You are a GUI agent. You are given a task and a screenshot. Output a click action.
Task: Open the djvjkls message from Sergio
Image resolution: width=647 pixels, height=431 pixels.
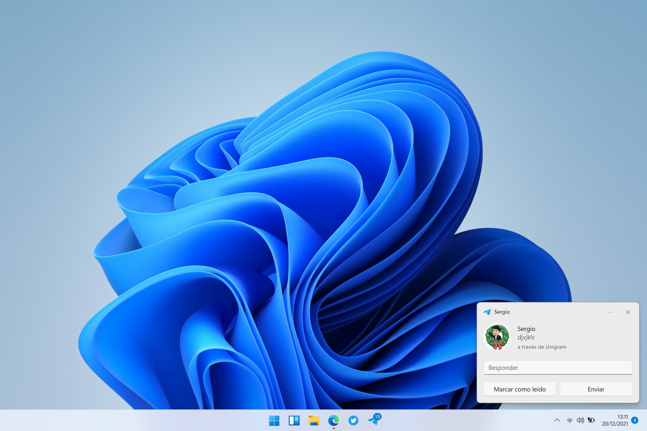[526, 337]
